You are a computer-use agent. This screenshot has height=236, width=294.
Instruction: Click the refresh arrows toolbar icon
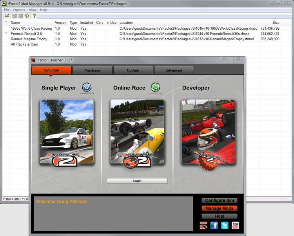pyautogui.click(x=26, y=16)
